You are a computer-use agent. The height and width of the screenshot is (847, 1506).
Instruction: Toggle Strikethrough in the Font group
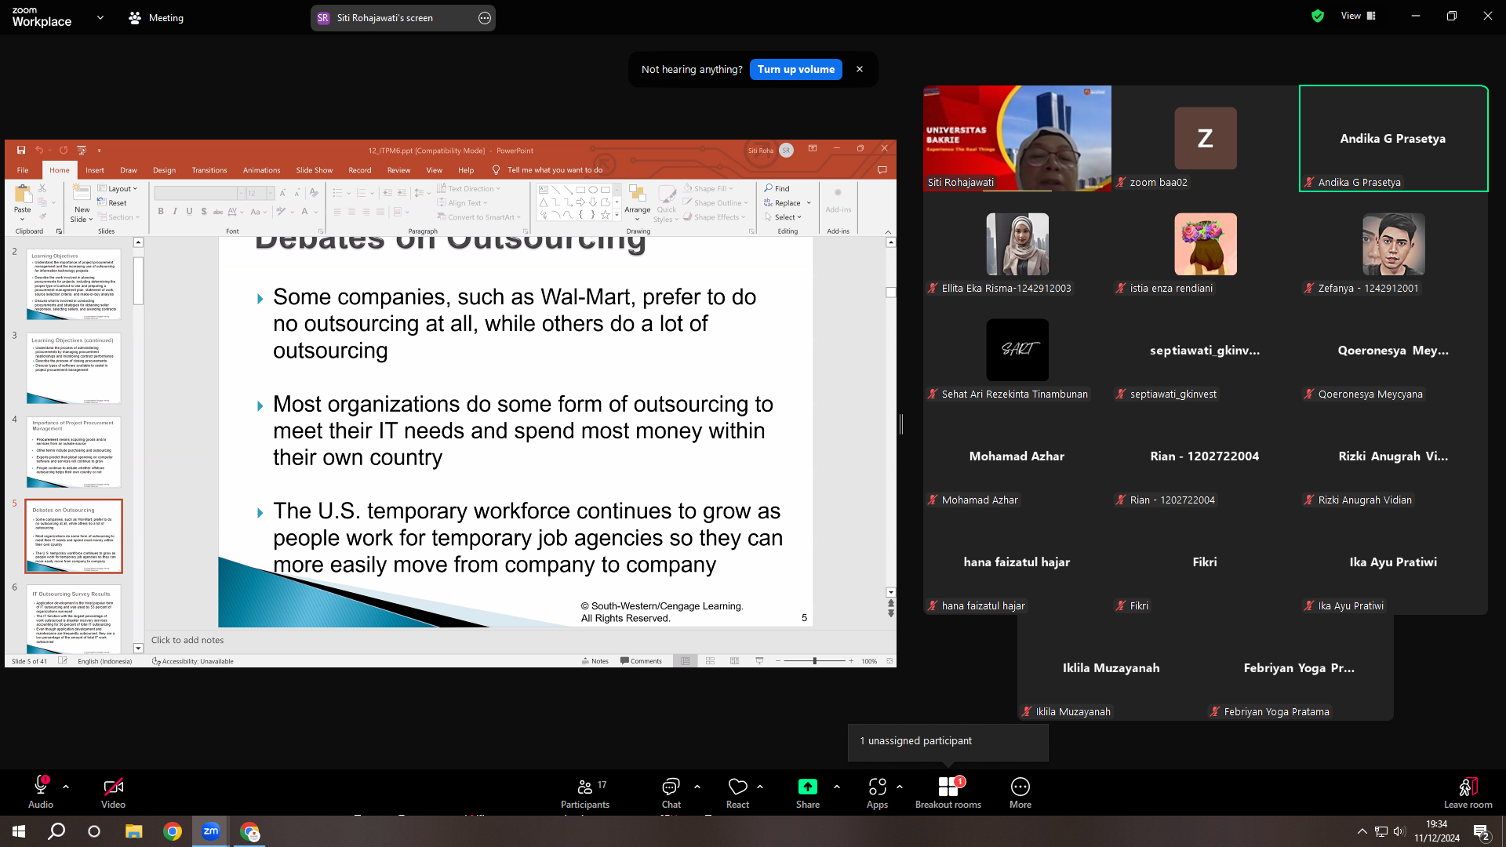(218, 212)
